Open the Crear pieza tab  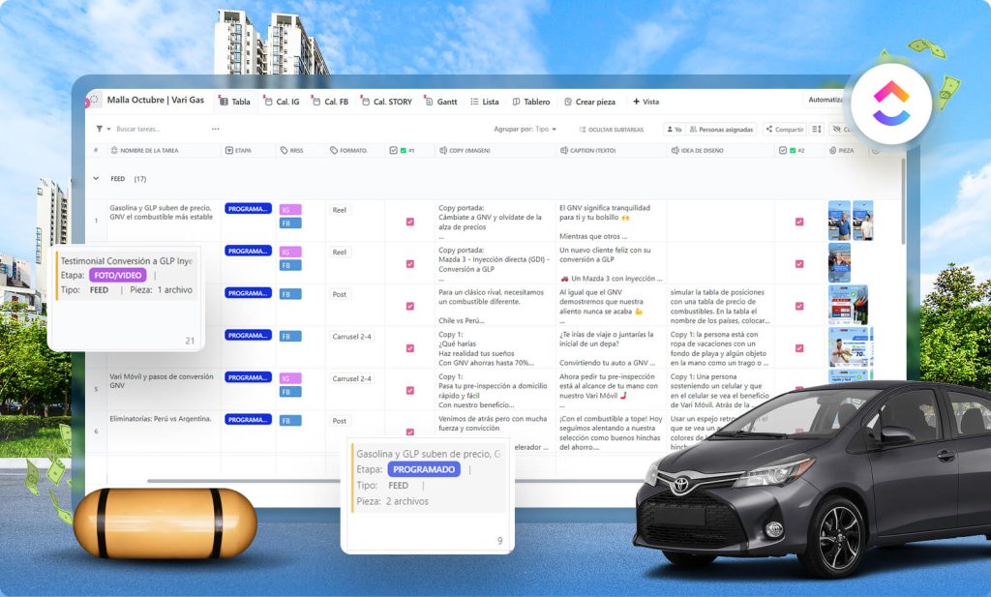click(x=589, y=102)
